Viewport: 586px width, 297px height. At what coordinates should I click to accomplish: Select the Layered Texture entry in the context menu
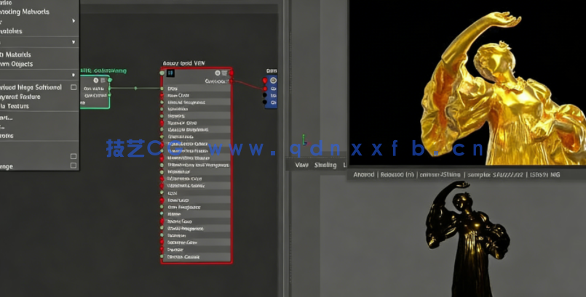[20, 97]
